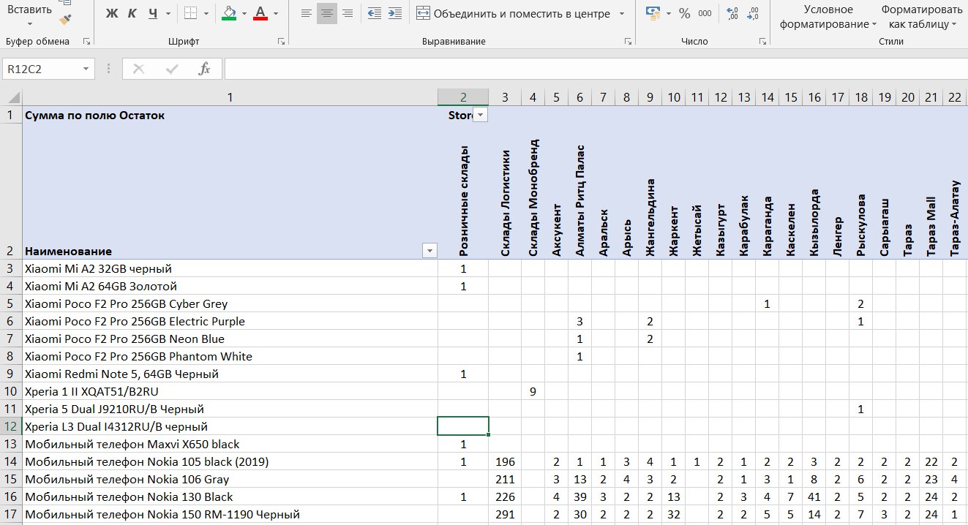Select cell Мобильный телефон Maxvi X650 black
The image size is (968, 525).
[x=230, y=445]
